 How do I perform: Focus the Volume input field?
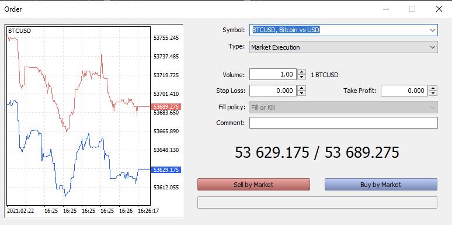tap(273, 74)
